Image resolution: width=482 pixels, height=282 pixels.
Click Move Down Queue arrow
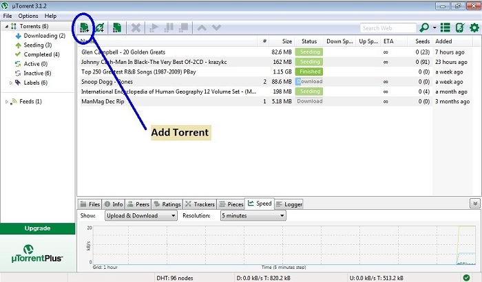216,28
